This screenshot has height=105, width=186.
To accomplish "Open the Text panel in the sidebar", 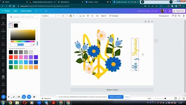I will pos(3,37).
